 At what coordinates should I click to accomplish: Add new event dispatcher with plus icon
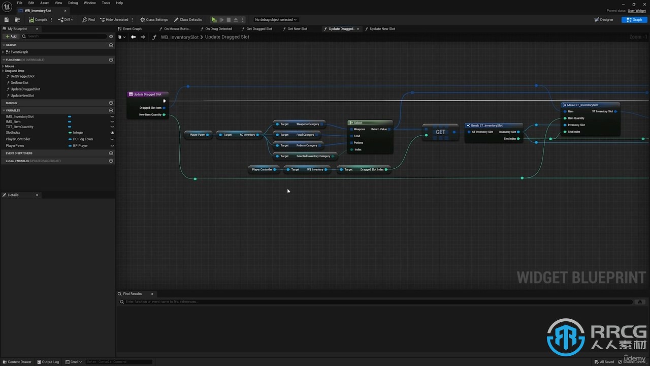click(111, 153)
